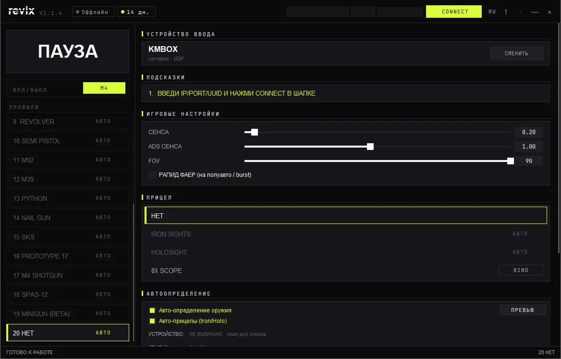Click the 14 дн. subscription badge

pos(136,12)
